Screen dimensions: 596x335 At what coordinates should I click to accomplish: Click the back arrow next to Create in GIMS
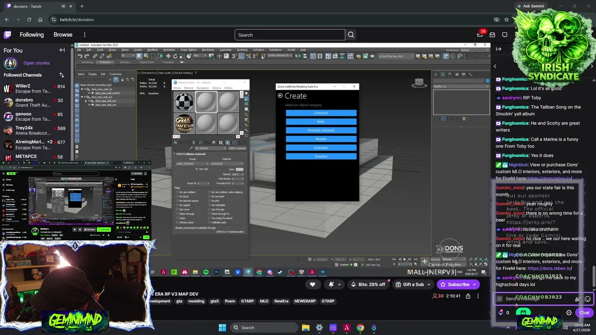pyautogui.click(x=280, y=96)
